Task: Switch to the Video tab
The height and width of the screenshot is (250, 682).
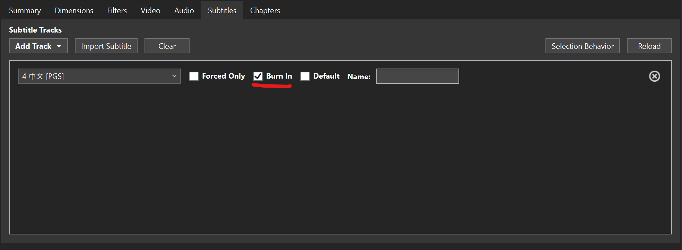Action: point(150,10)
